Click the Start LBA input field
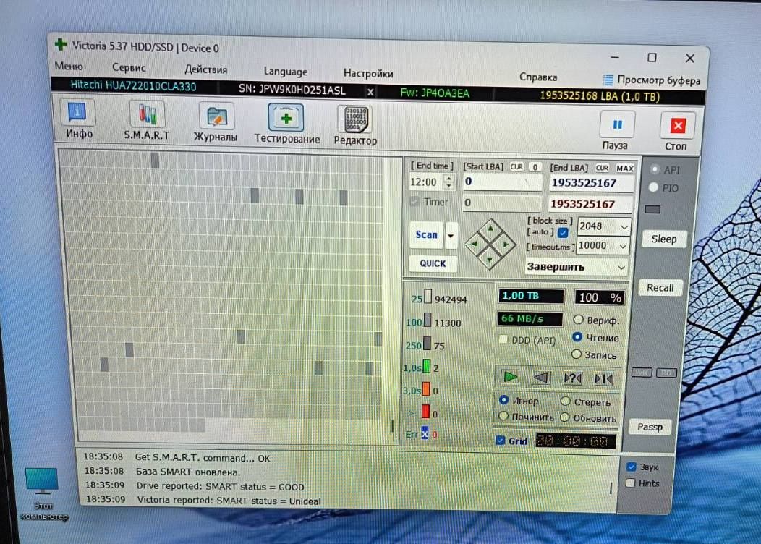761x544 pixels. pyautogui.click(x=502, y=182)
